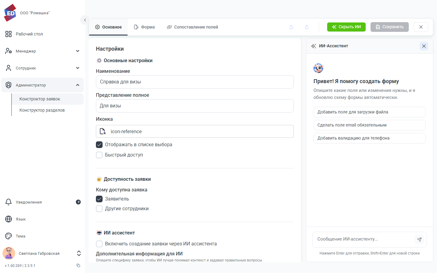Go to Рабочий стол
The width and height of the screenshot is (437, 273).
(42, 34)
